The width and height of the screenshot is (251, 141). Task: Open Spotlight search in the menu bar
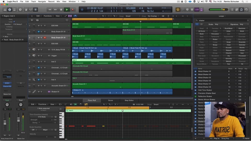tap(243, 2)
